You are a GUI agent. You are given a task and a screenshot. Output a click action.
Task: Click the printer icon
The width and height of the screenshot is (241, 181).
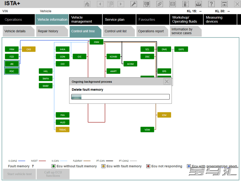[198, 4]
